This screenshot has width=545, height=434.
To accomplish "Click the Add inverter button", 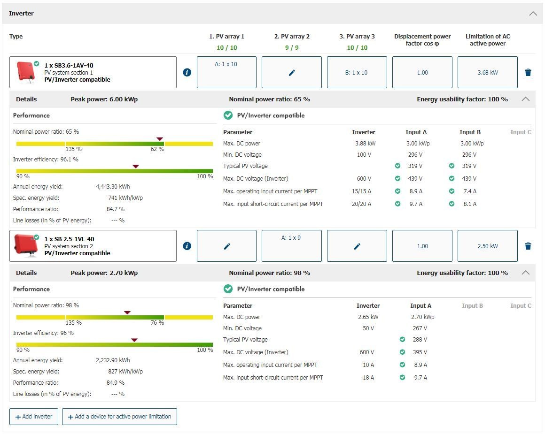I will [34, 417].
